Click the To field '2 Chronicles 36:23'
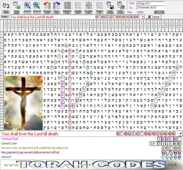 click(x=151, y=8)
